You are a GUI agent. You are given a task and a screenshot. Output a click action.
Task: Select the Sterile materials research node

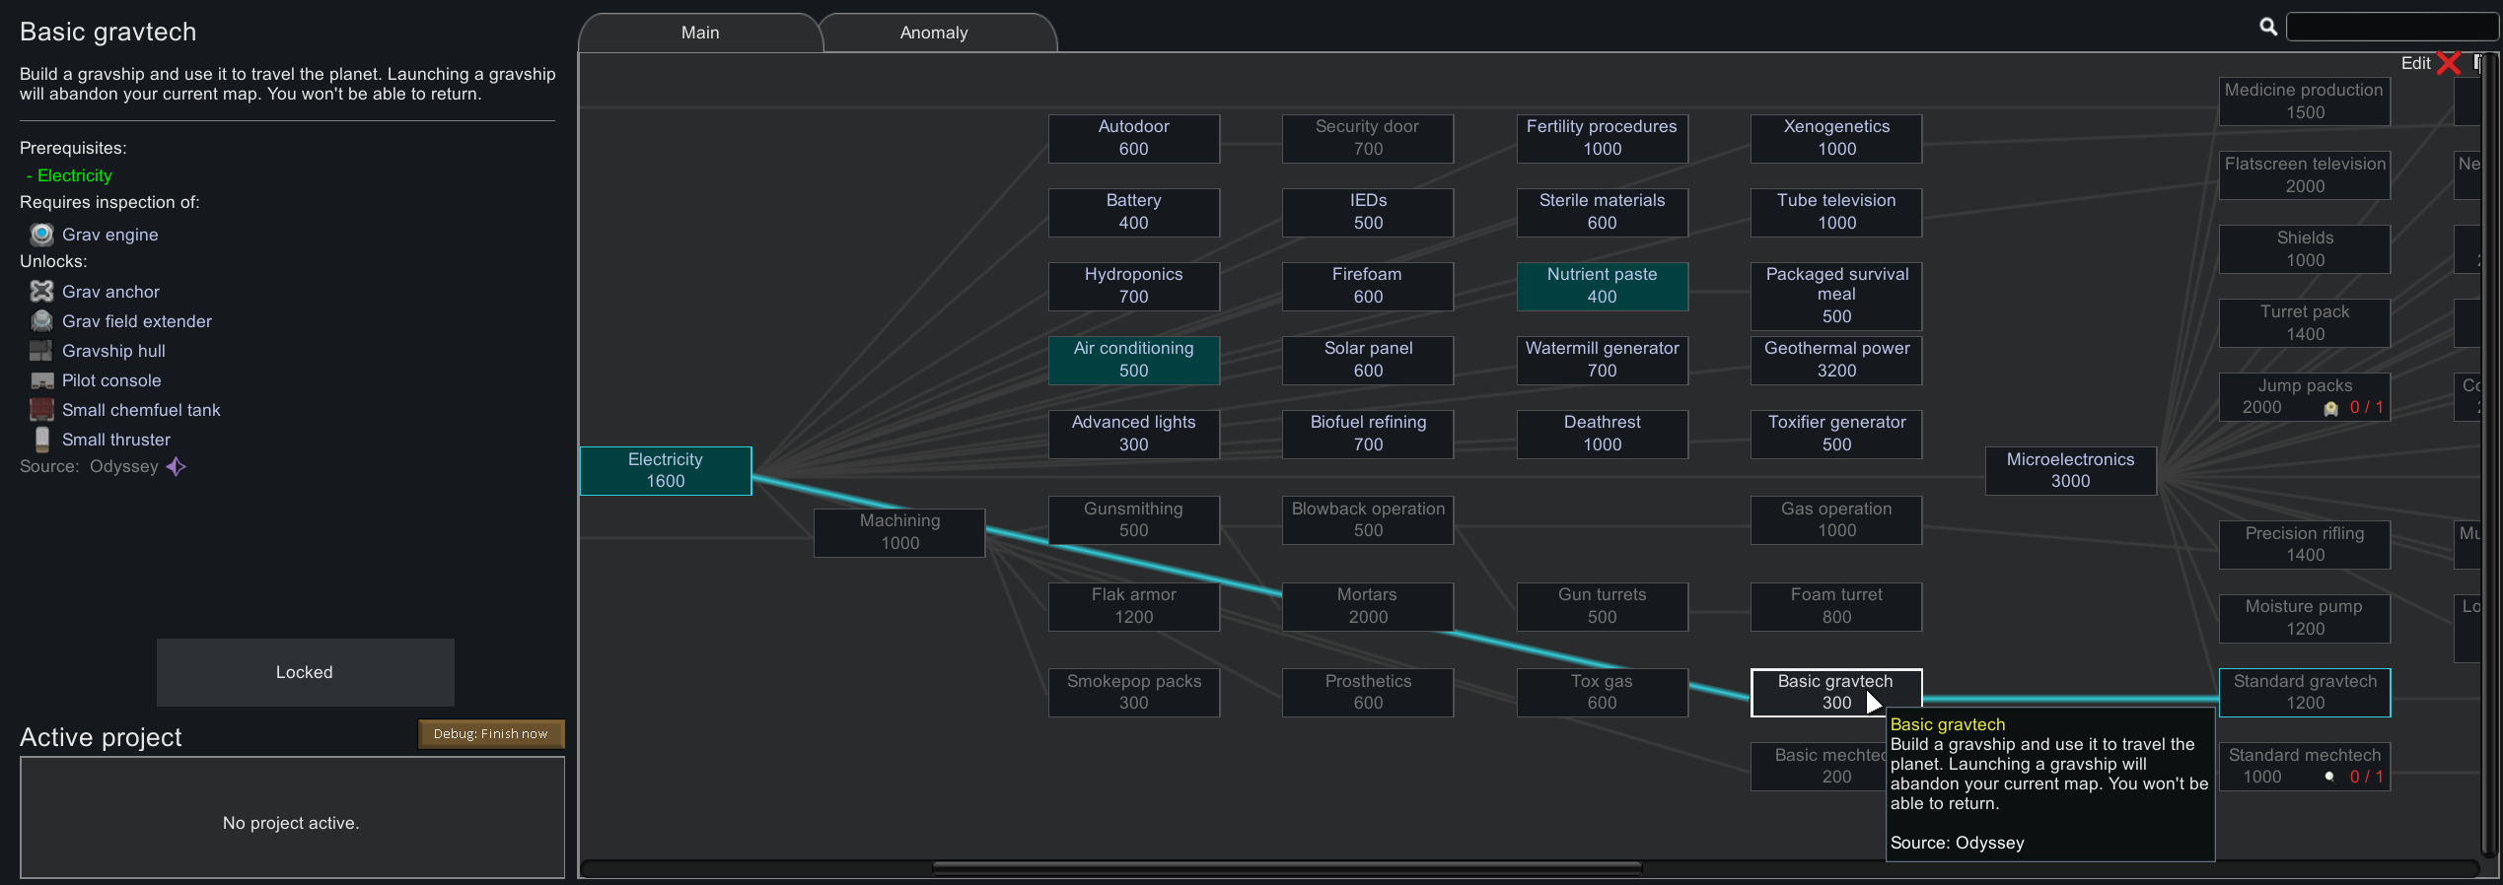point(1603,212)
